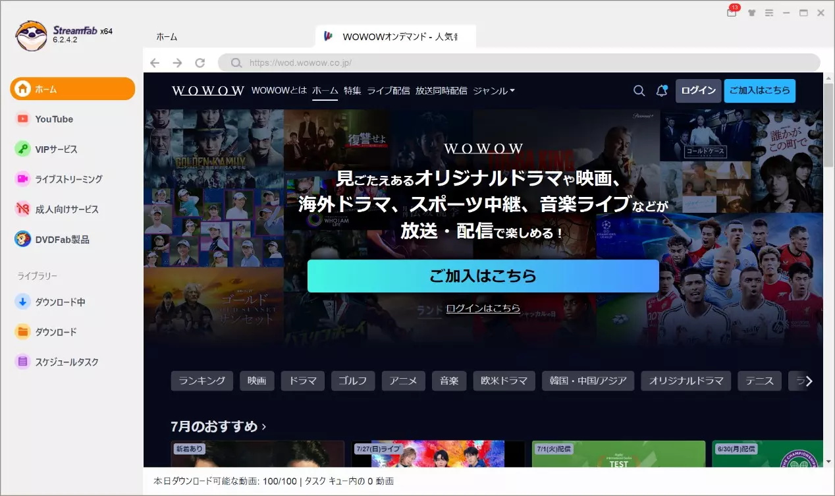The height and width of the screenshot is (496, 835).
Task: Click the downloading arrow icon
Action: pos(23,302)
